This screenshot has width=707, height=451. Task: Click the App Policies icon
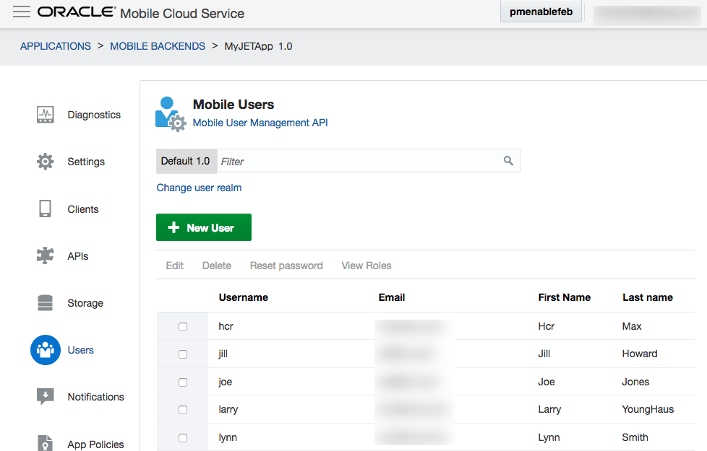coord(46,443)
